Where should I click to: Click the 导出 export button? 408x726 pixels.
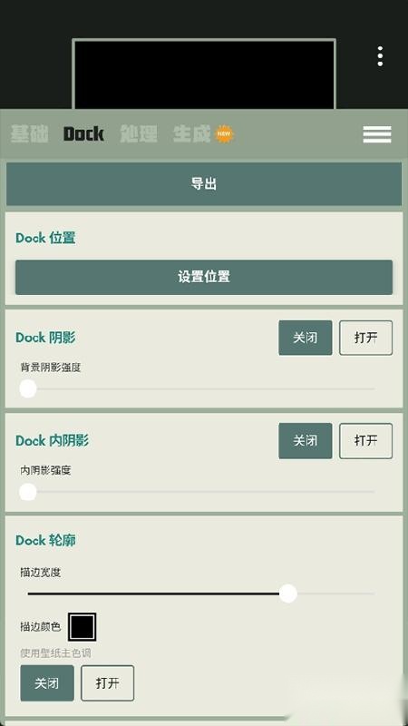click(203, 184)
